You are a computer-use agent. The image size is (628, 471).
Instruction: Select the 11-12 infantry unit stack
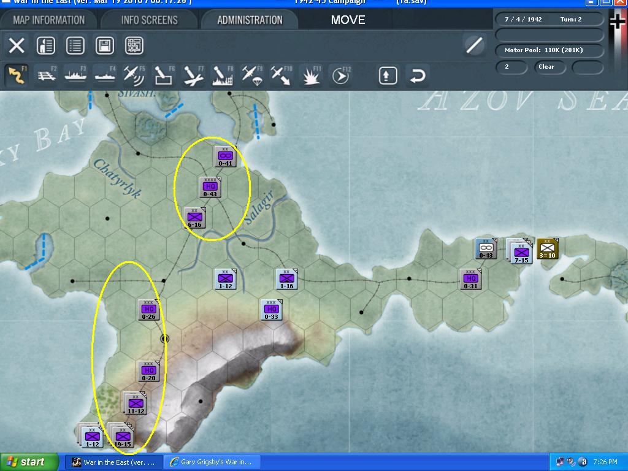point(135,404)
